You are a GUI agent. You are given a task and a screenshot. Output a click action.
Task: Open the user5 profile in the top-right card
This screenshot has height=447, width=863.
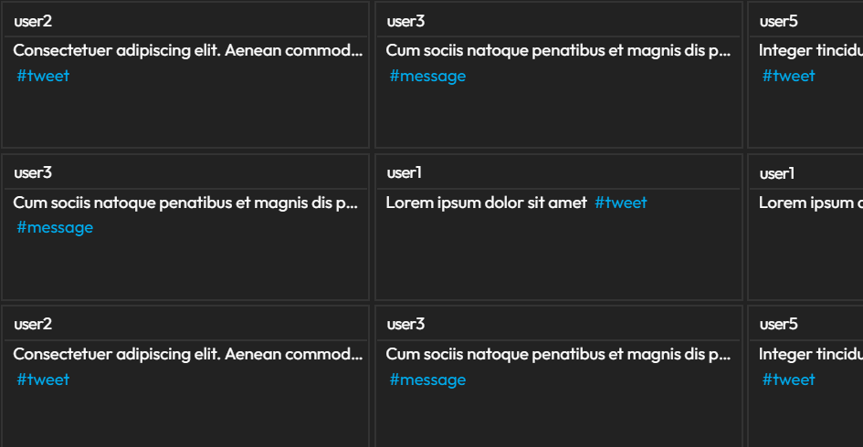[779, 21]
